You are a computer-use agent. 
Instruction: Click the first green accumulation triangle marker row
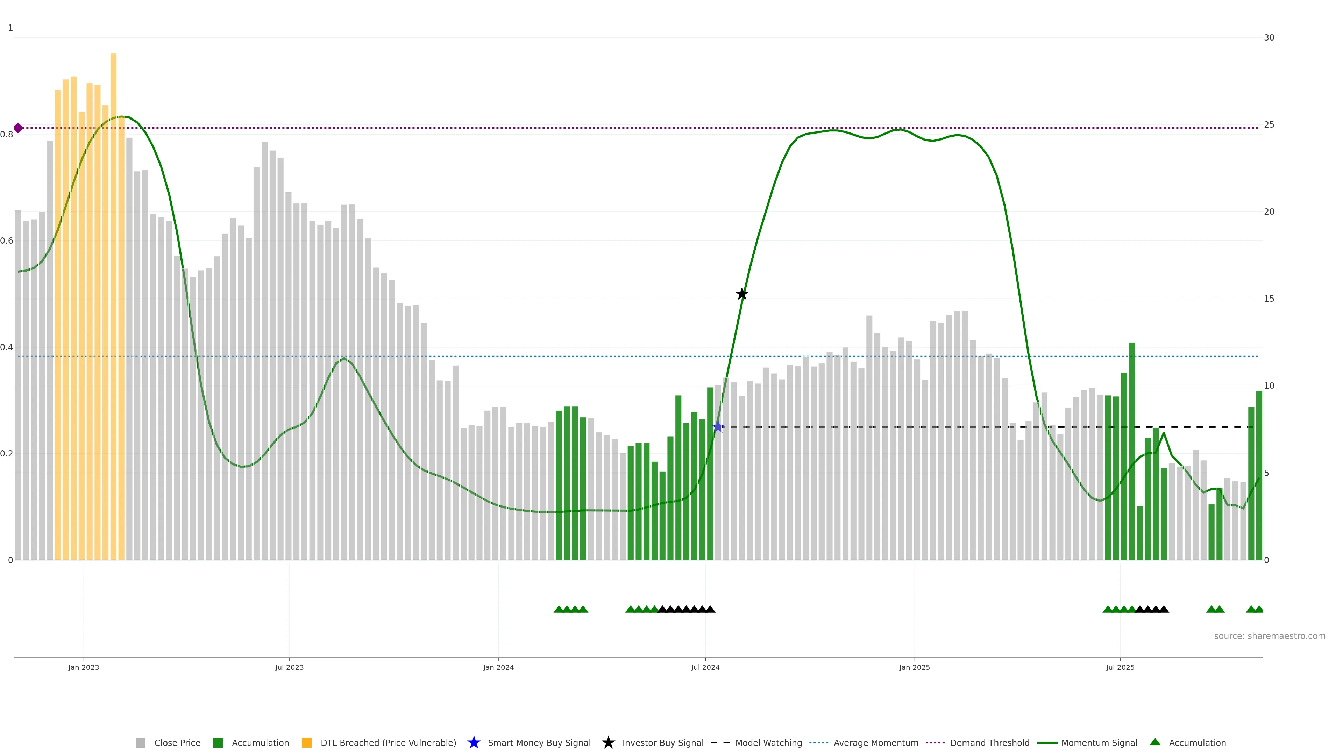559,609
